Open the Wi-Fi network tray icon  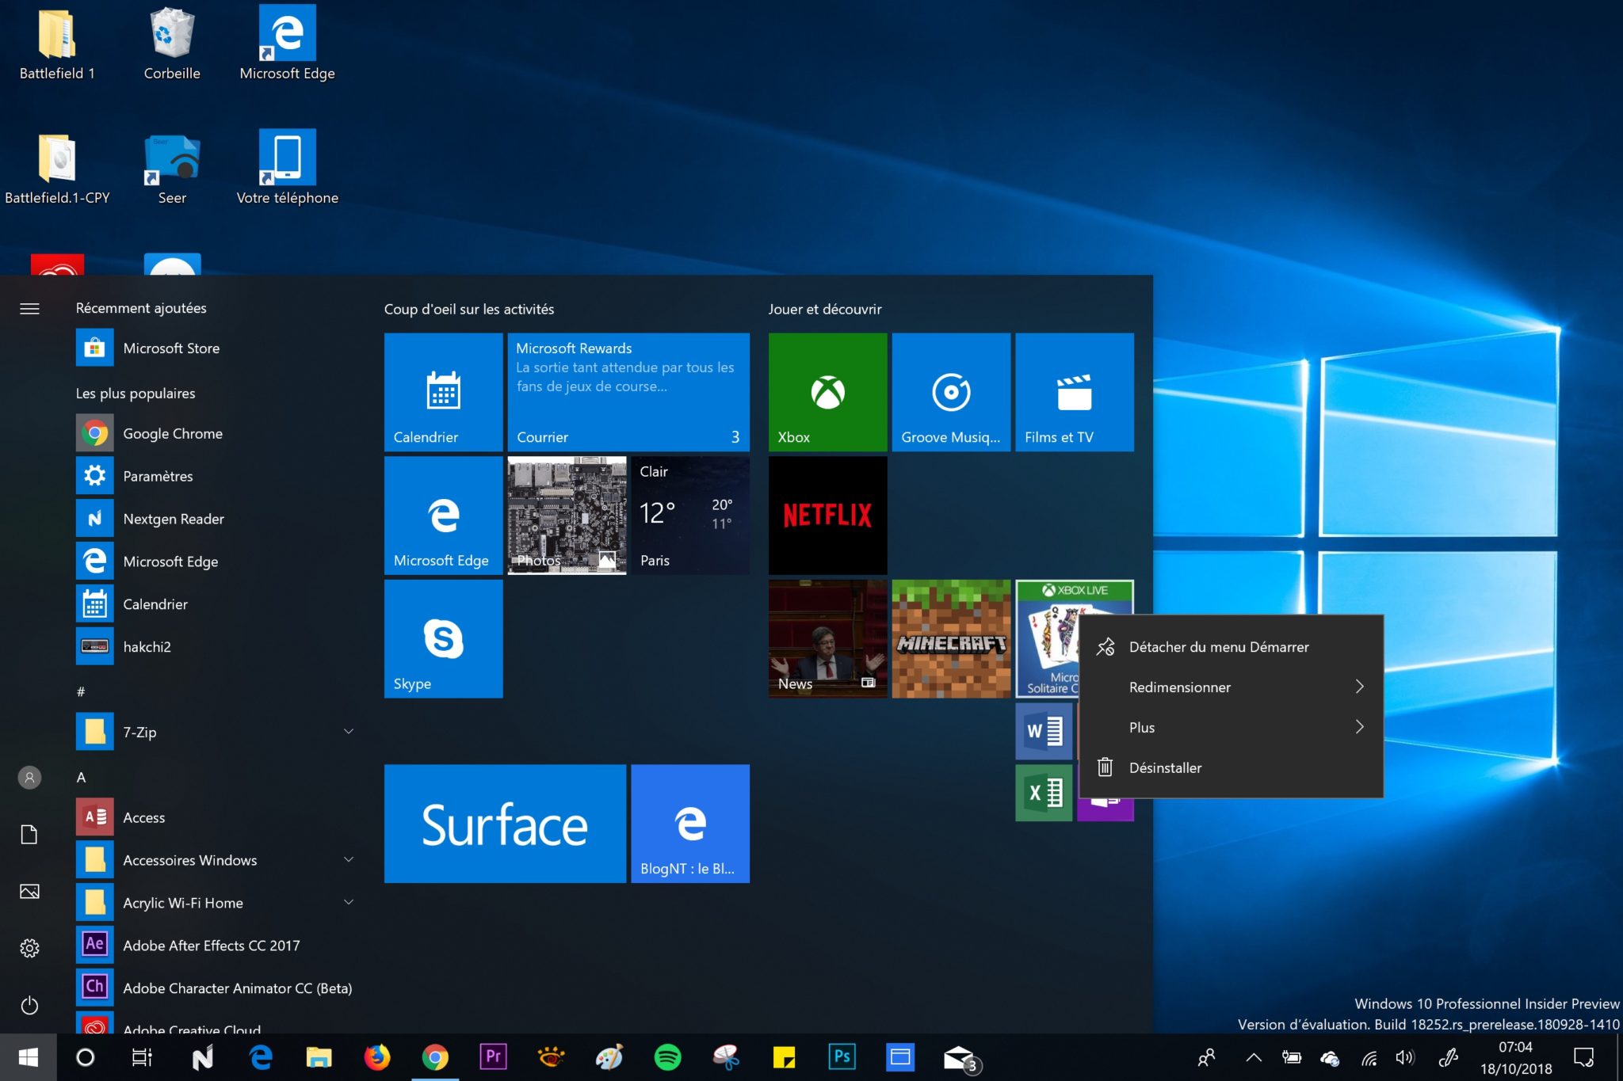point(1369,1057)
